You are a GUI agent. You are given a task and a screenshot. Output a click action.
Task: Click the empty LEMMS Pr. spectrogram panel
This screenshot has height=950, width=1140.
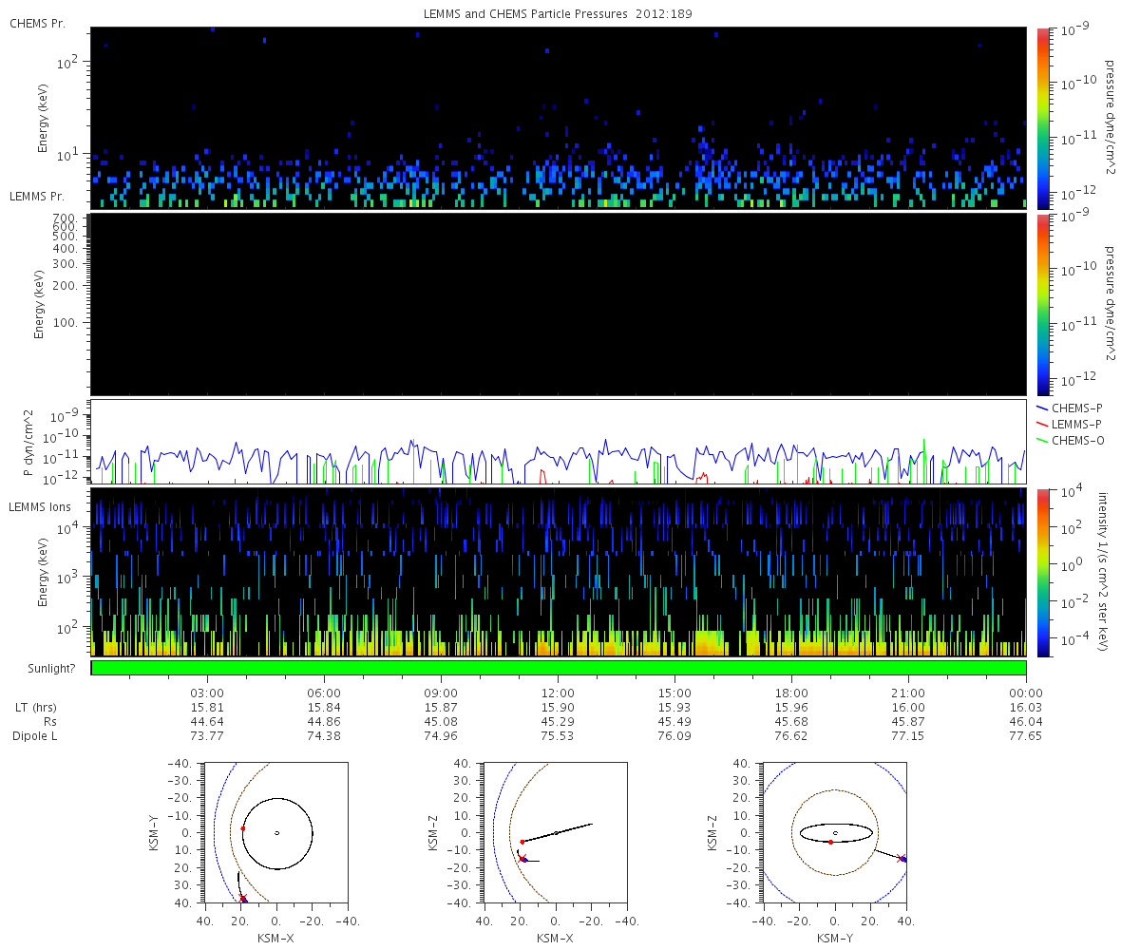(559, 304)
